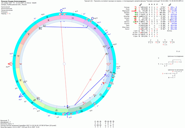Image resolution: width=185 pixels, height=128 pixels.
Task: Click the Sagittarius glyph on the inner purple ring
Action: pyautogui.click(x=109, y=48)
